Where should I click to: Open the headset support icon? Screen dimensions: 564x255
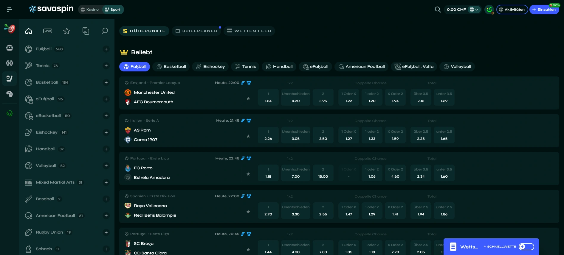click(x=10, y=113)
